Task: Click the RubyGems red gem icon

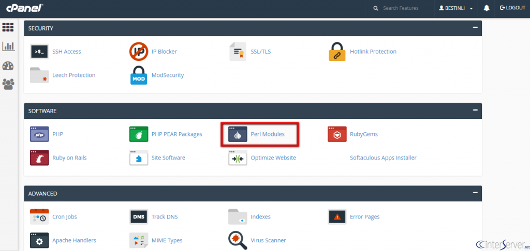Action: point(337,134)
